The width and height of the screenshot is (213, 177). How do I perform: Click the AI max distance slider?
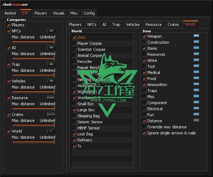(33, 58)
